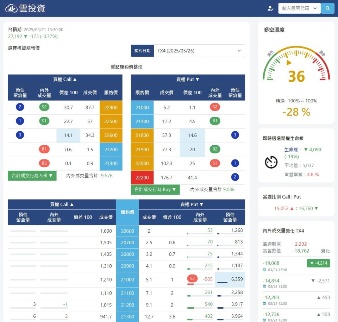Click the 20600 strike price in lower table
The width and height of the screenshot is (338, 322).
[127, 231]
